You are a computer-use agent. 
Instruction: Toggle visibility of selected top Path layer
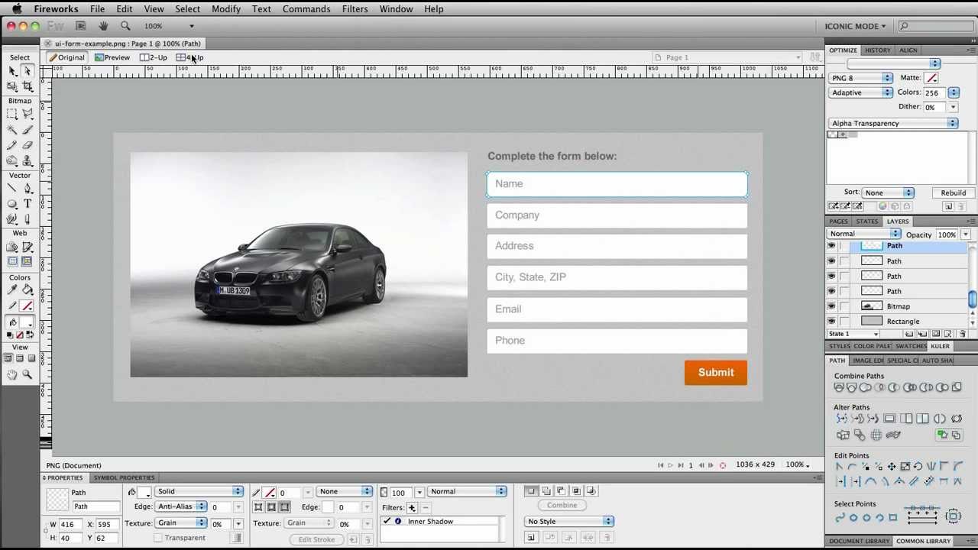point(831,246)
